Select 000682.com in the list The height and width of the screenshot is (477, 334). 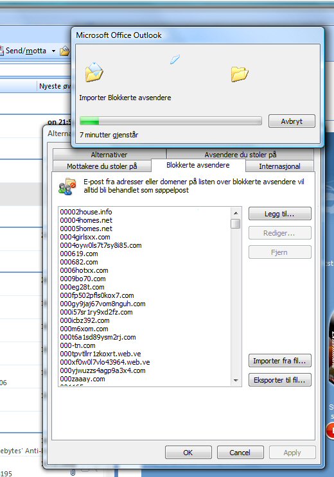(x=79, y=262)
